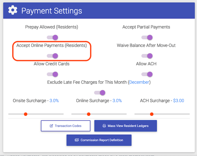The height and width of the screenshot is (156, 197).
Task: Toggle Exclude Late Fee Charges switch
Action: tap(100, 93)
